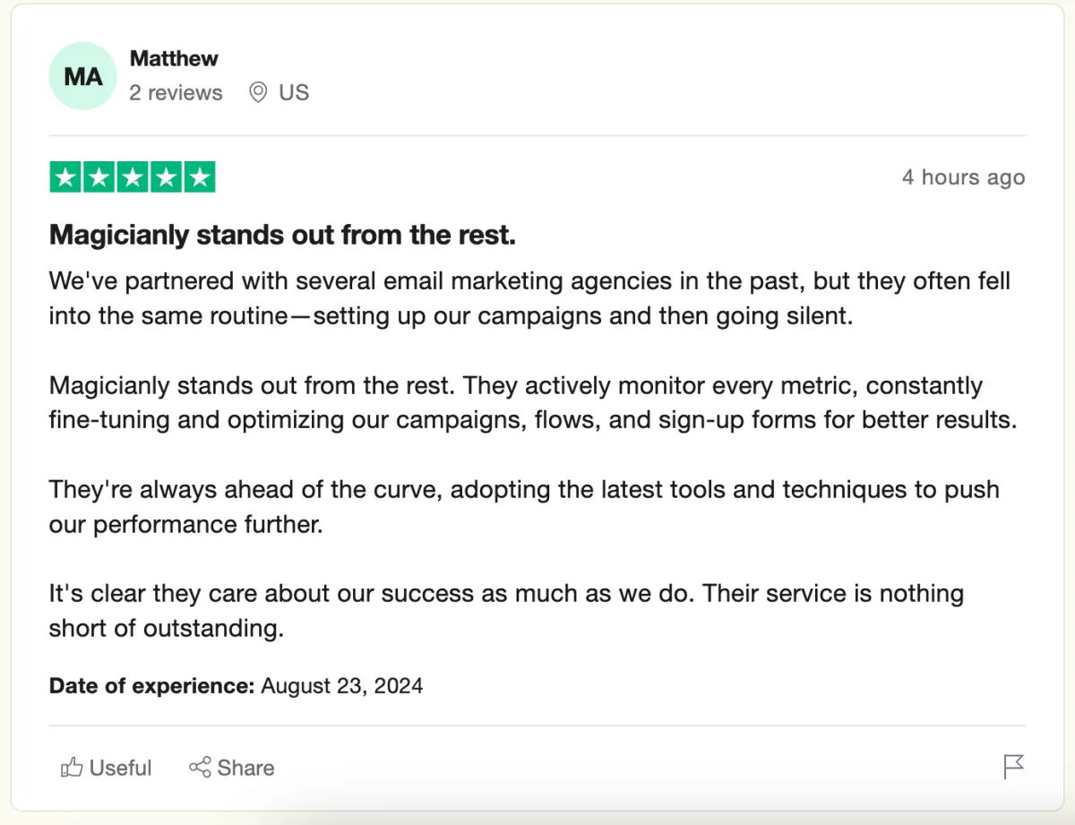
Task: Click the paragraph about 'ahead of the curve'
Action: 524,507
